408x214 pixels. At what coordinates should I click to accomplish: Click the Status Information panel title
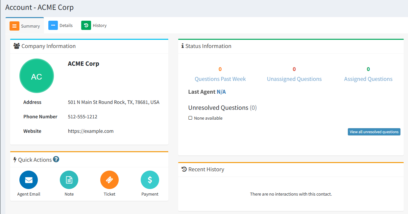(x=208, y=46)
